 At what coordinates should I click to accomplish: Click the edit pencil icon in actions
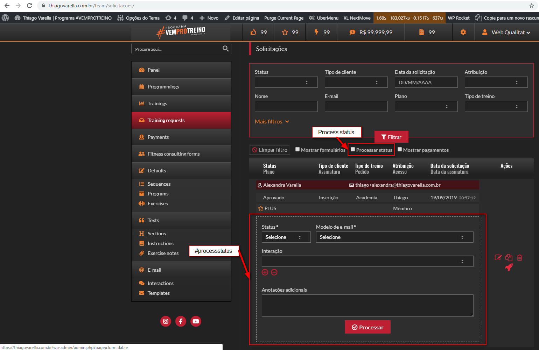coord(498,258)
